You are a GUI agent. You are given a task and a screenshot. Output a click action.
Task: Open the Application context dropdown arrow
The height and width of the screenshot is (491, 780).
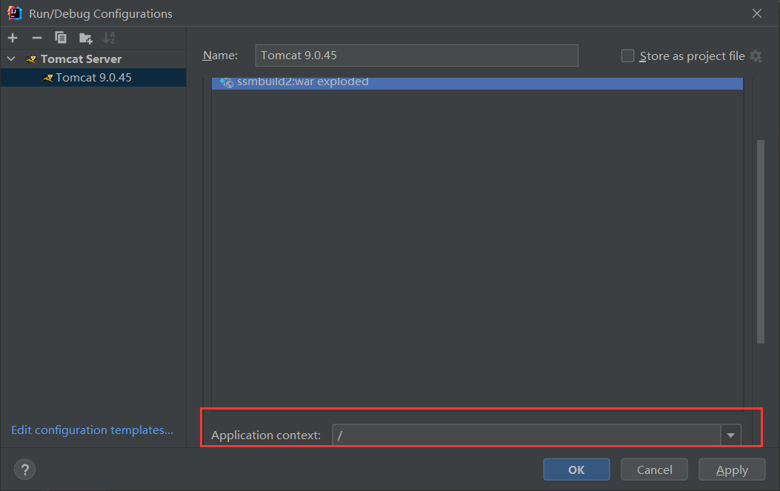731,435
